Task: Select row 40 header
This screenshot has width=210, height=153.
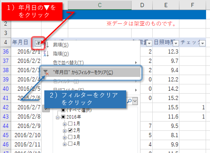Action: click(x=6, y=89)
